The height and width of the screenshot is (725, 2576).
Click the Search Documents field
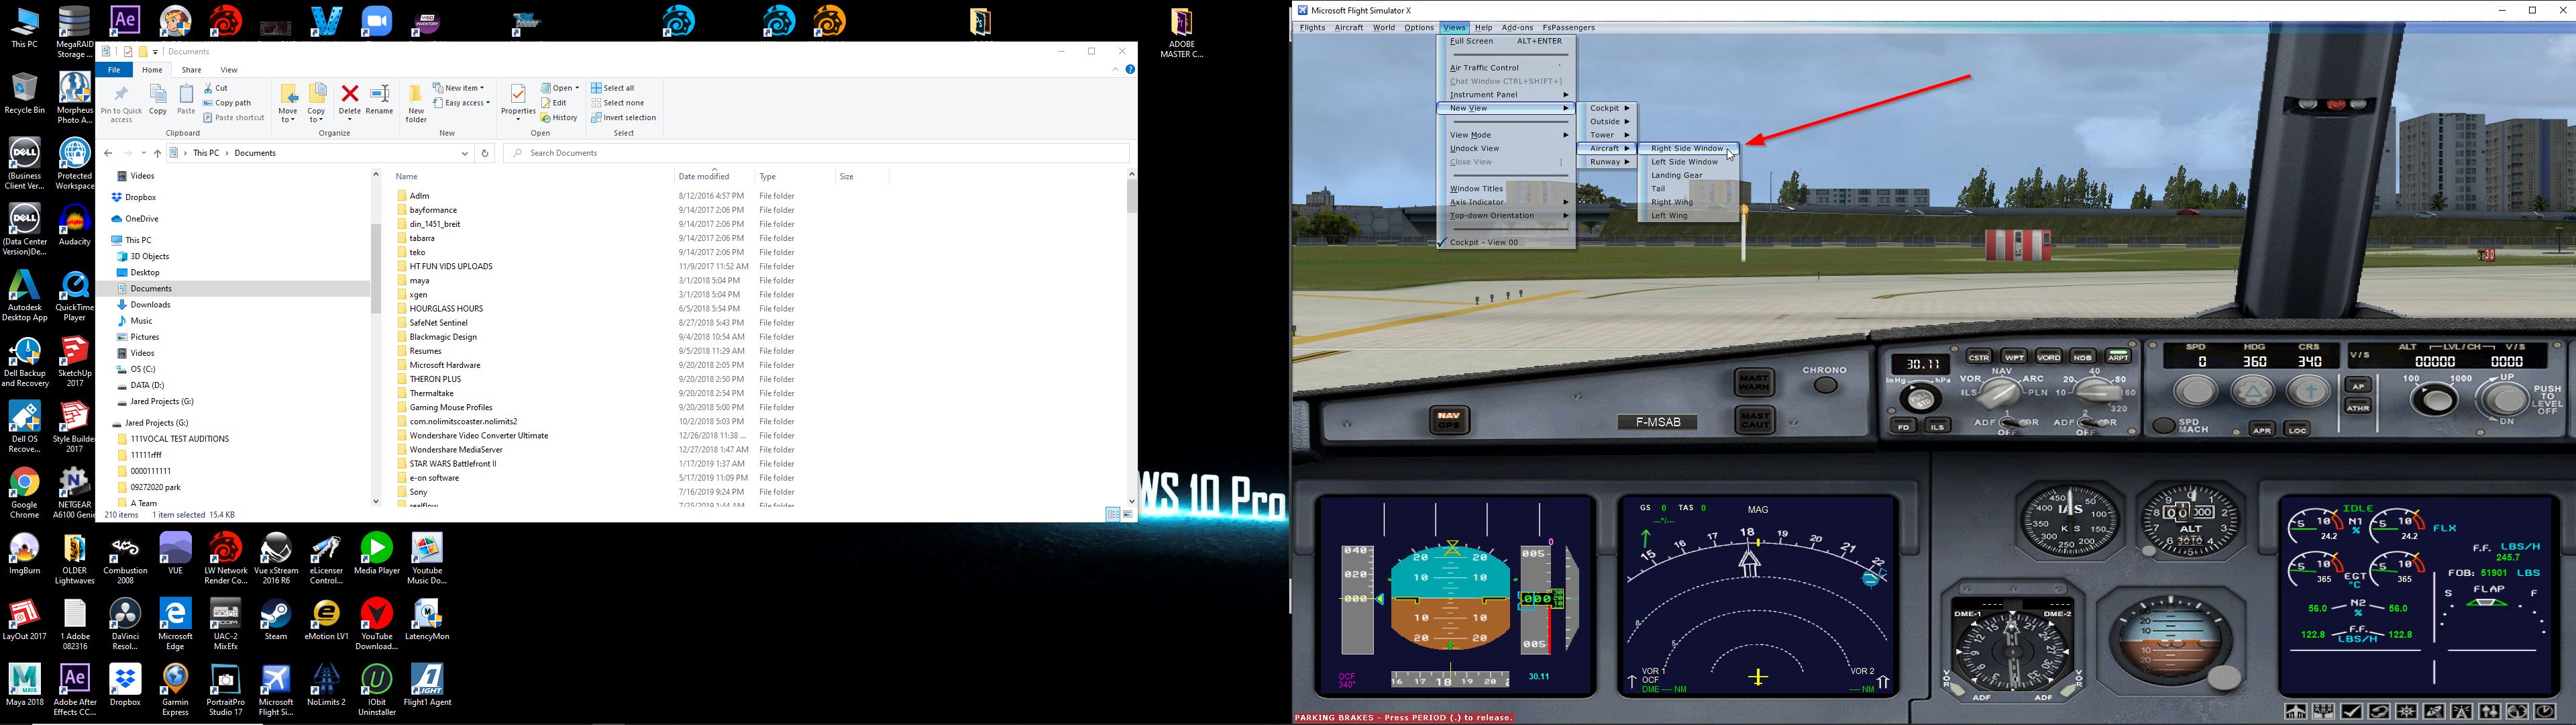pyautogui.click(x=817, y=153)
